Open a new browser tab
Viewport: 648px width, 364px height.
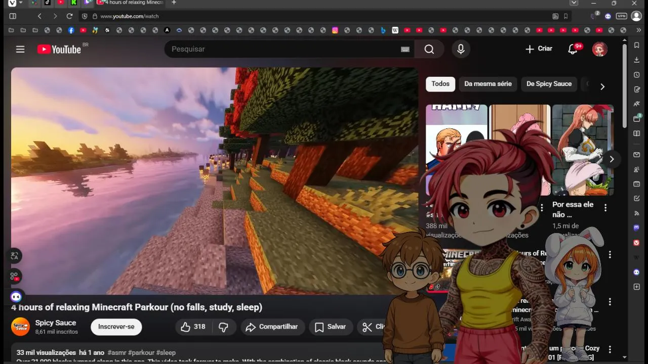click(x=174, y=3)
